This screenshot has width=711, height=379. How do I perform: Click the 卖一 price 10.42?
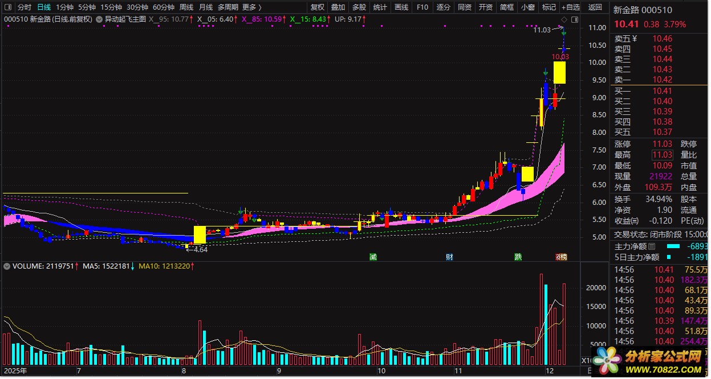coord(663,80)
